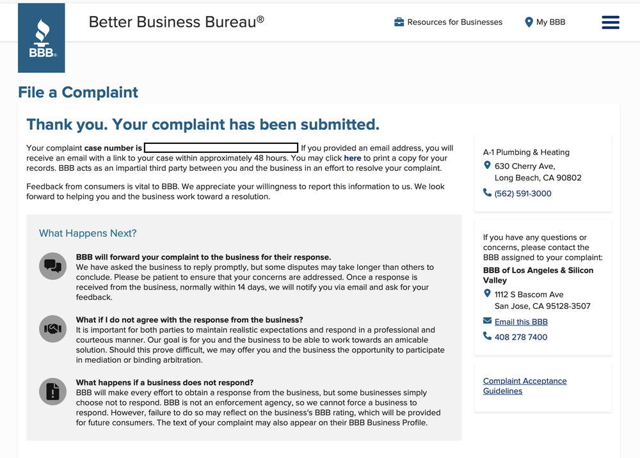This screenshot has height=458, width=640.
Task: Click the 'here' link to print a copy
Action: point(352,158)
